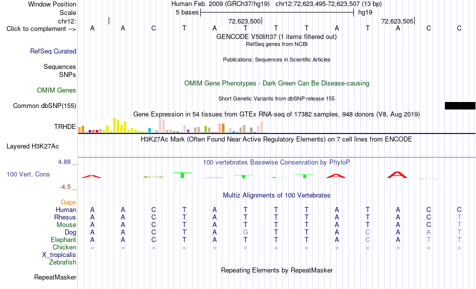Click 'Publications: Sequences in Scientific Articles' title
The width and height of the screenshot is (476, 289).
(277, 59)
